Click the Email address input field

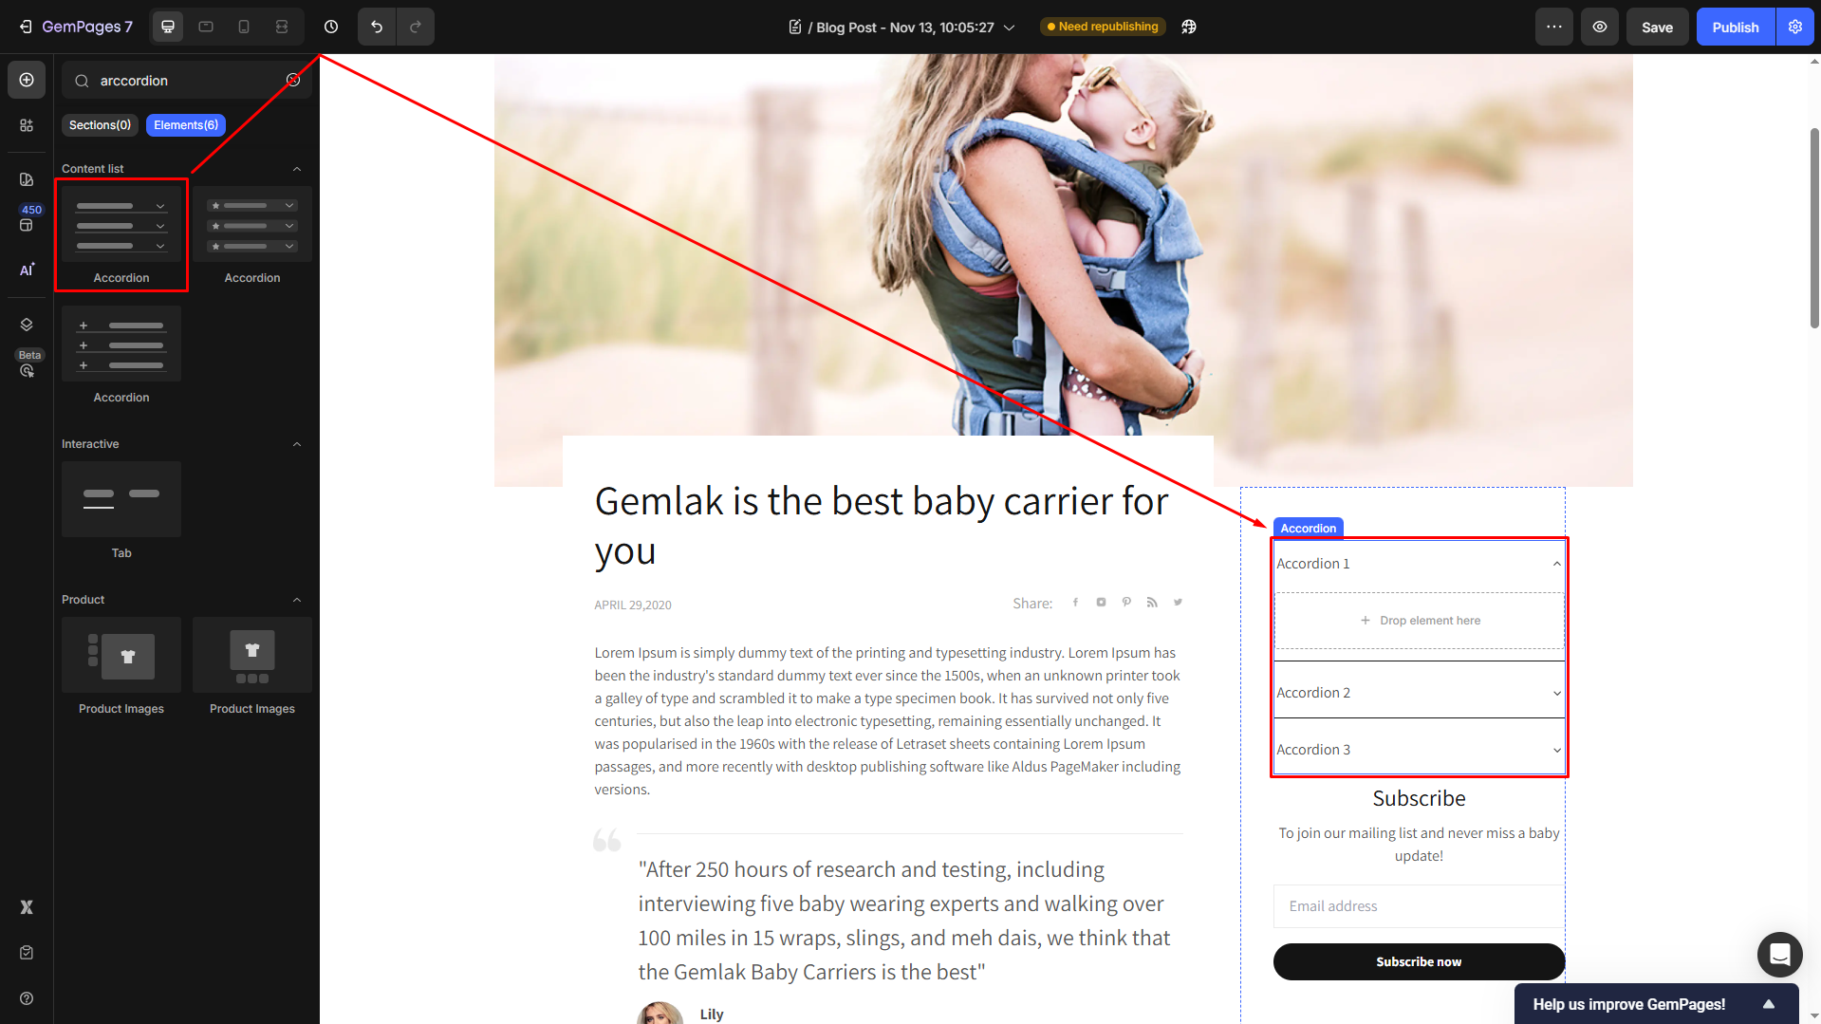[x=1419, y=906]
